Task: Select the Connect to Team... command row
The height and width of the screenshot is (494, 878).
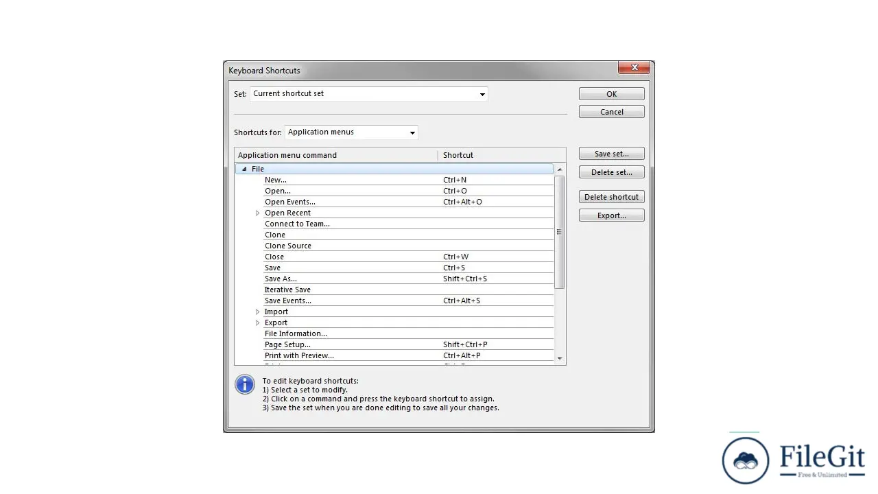Action: tap(408, 224)
